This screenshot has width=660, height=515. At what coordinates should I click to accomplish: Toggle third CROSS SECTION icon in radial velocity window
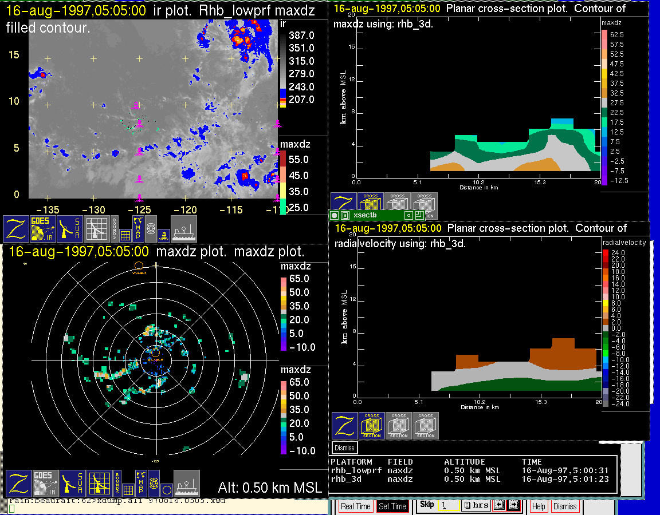tap(426, 426)
